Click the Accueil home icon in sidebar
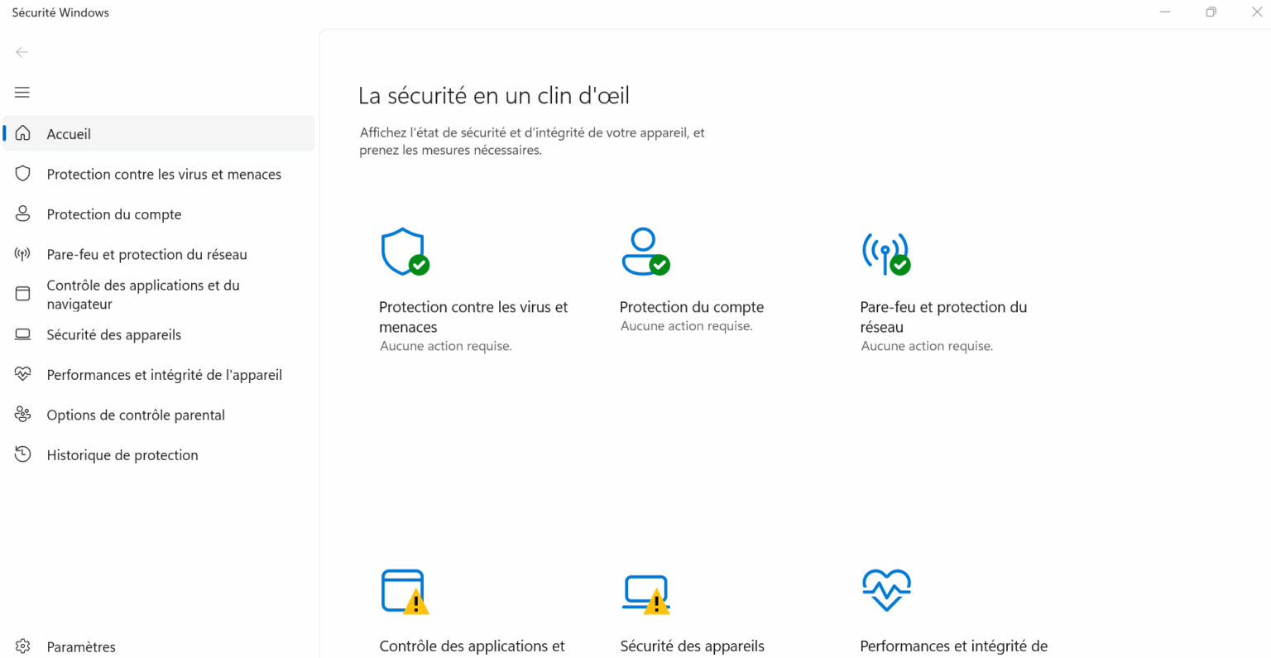This screenshot has height=658, width=1271. point(23,133)
